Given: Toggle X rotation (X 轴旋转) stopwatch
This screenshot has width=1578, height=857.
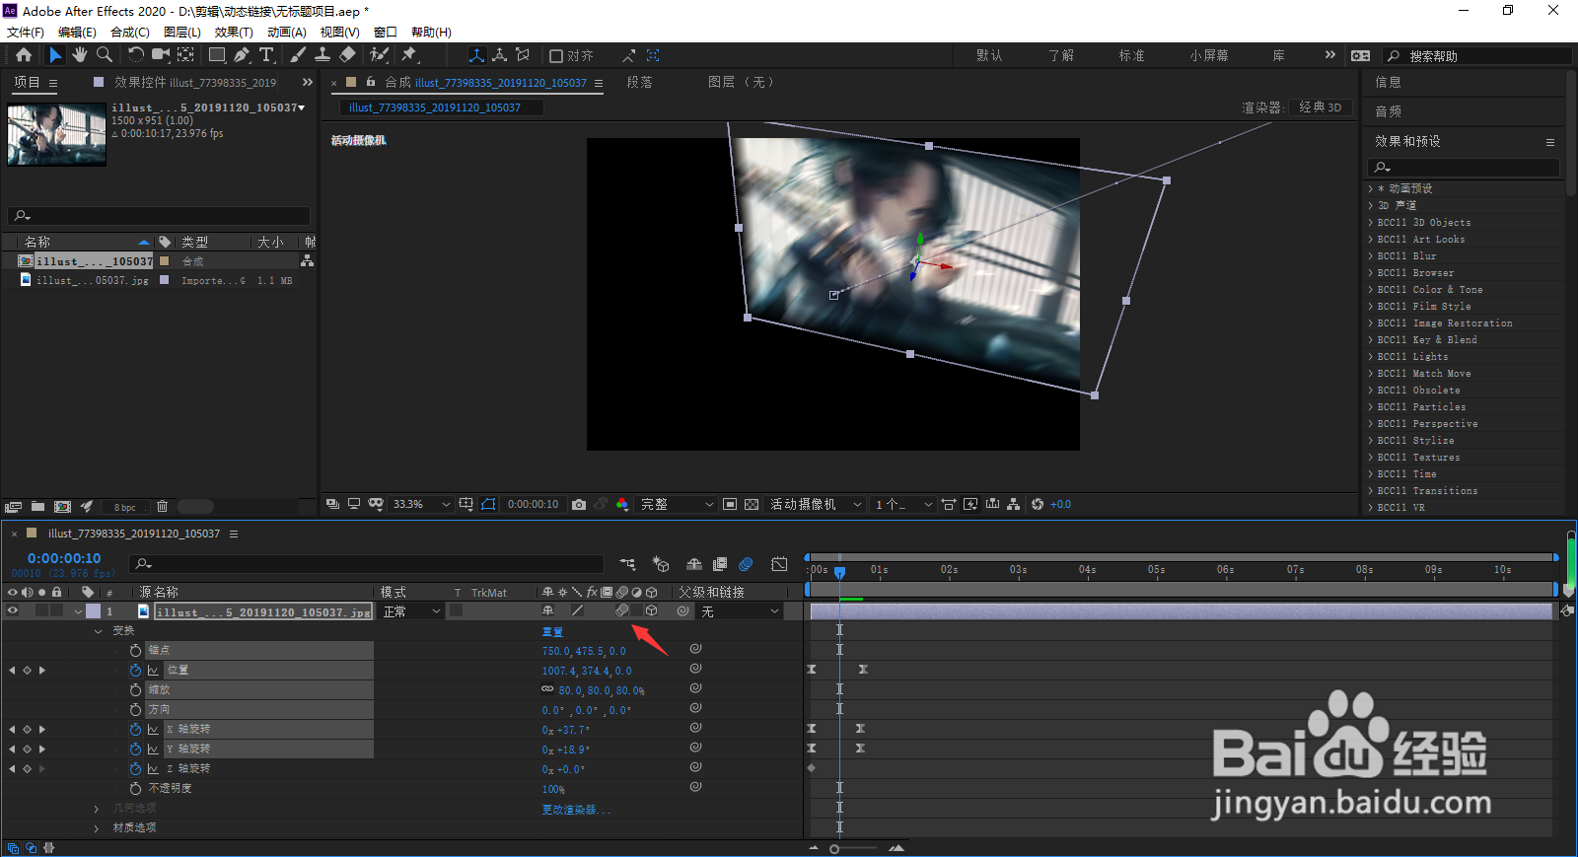Looking at the screenshot, I should click(x=135, y=730).
